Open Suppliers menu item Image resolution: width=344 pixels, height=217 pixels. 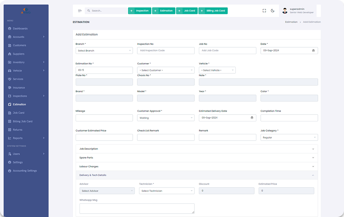[19, 54]
